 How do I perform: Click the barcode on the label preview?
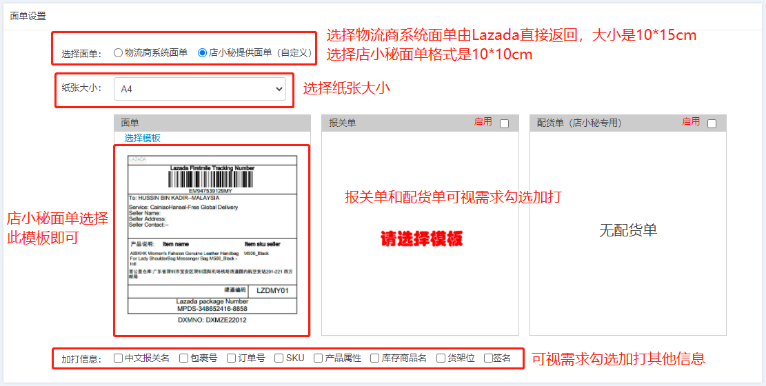click(x=210, y=180)
